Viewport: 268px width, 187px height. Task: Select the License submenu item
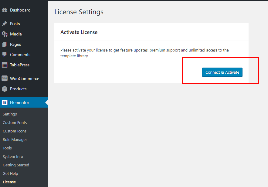point(9,182)
